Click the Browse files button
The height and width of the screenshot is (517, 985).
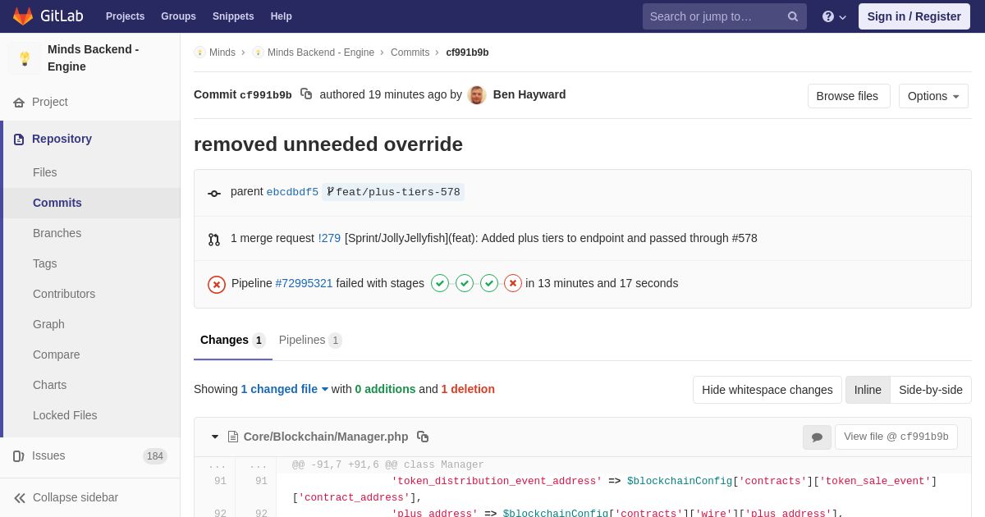849,96
